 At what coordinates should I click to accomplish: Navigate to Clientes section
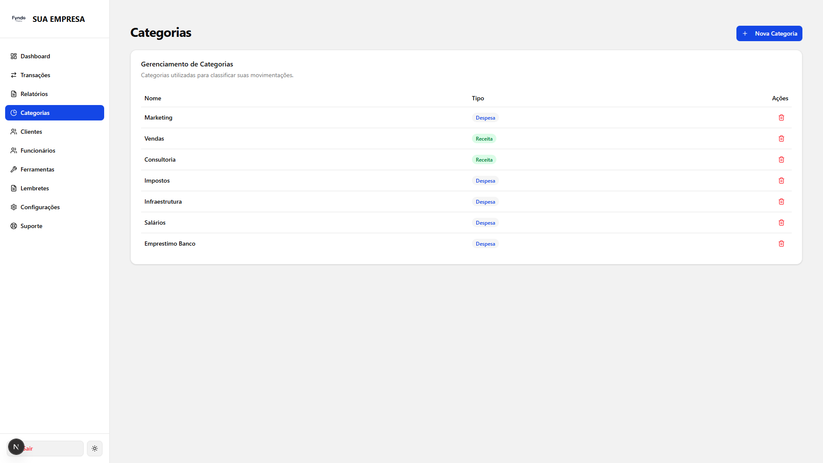[x=31, y=132]
